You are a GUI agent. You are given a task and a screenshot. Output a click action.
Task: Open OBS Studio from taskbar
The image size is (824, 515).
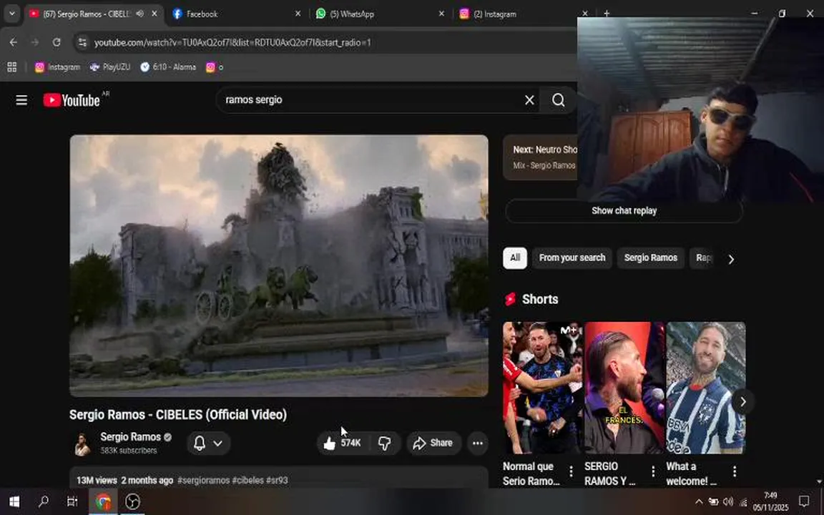coord(132,502)
